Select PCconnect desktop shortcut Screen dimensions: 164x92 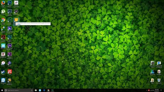click(x=152, y=72)
